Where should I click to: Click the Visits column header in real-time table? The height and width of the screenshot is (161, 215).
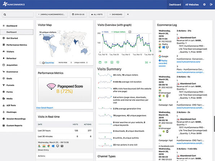(x=75, y=124)
